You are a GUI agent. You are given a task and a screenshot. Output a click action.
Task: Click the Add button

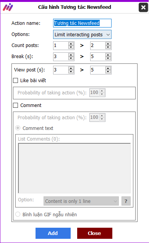(53, 233)
